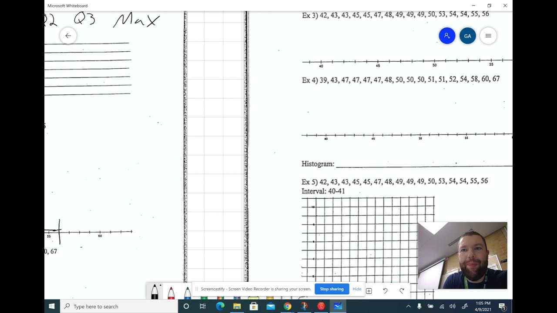The width and height of the screenshot is (557, 313).
Task: Click the handwritten Q3 label
Action: pyautogui.click(x=85, y=19)
